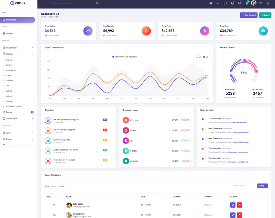The image size is (275, 218).
Task: Toggle dark mode with the moon icon
Action: [218, 3]
